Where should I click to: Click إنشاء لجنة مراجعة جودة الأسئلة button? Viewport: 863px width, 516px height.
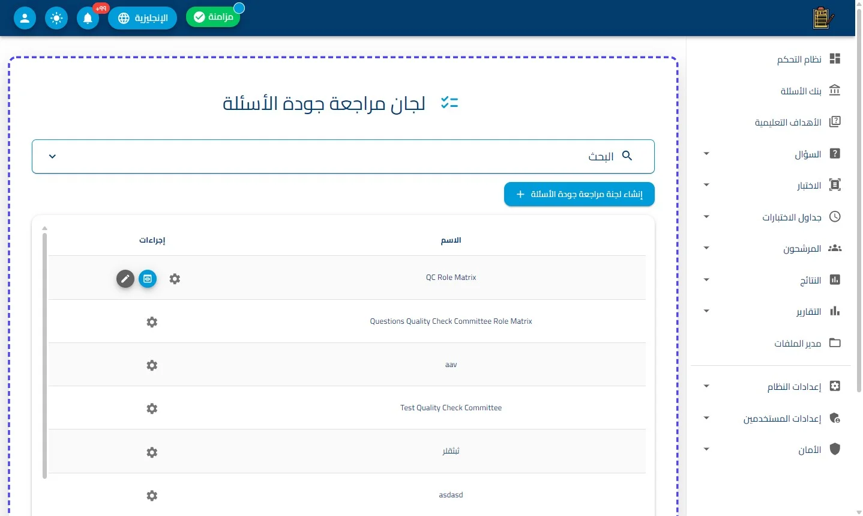click(x=579, y=194)
